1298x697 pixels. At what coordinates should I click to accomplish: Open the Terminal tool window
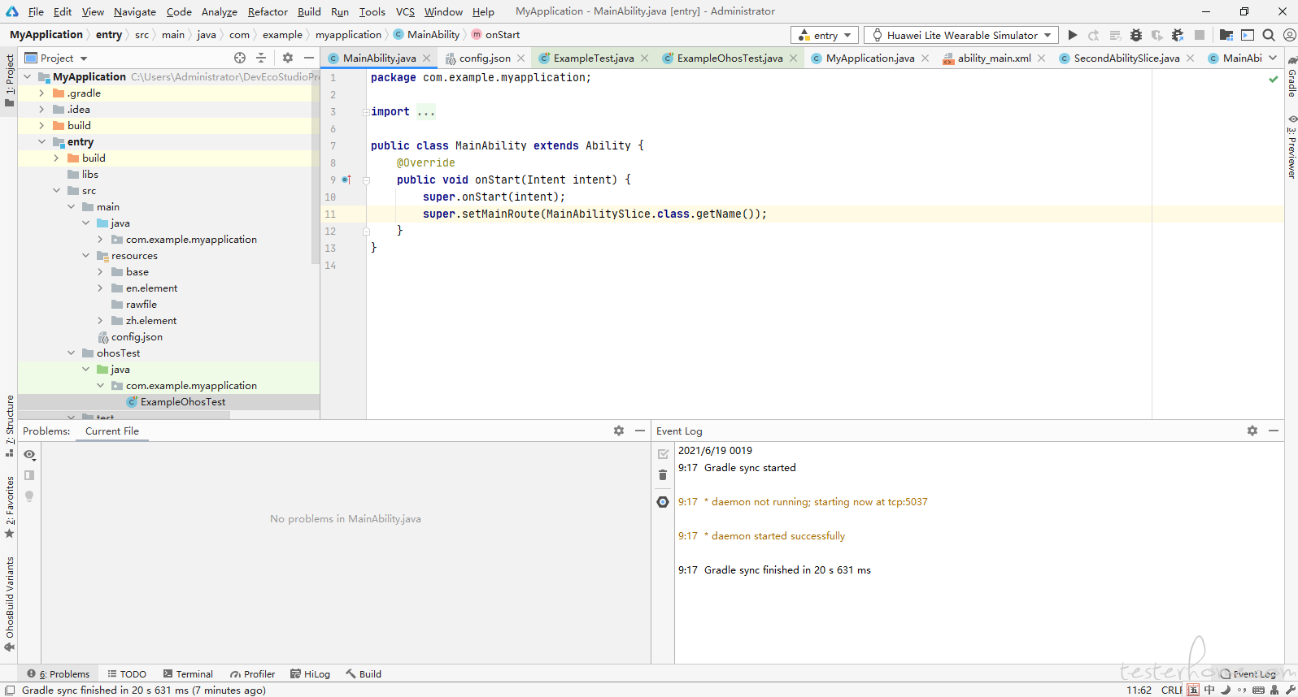188,673
